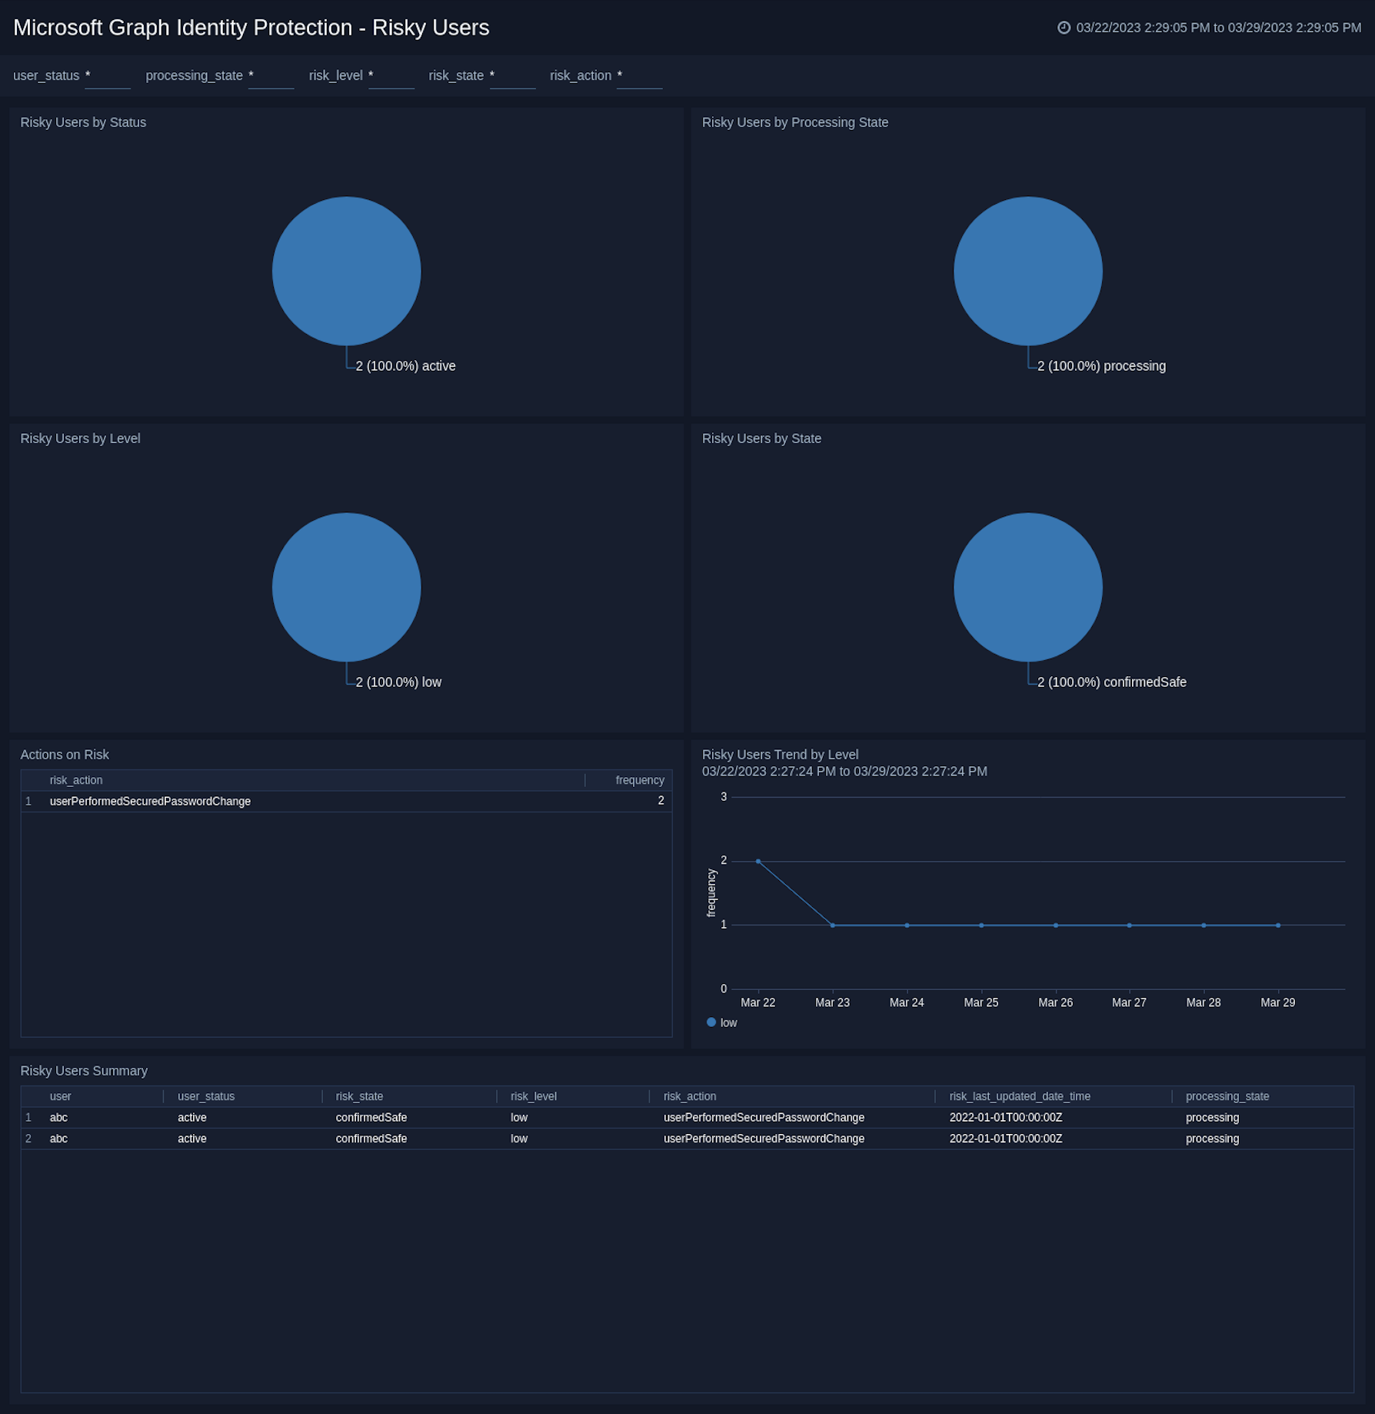Click the '2 (100.0%) confirmedSafe' pie label
The image size is (1375, 1414).
click(x=1112, y=682)
